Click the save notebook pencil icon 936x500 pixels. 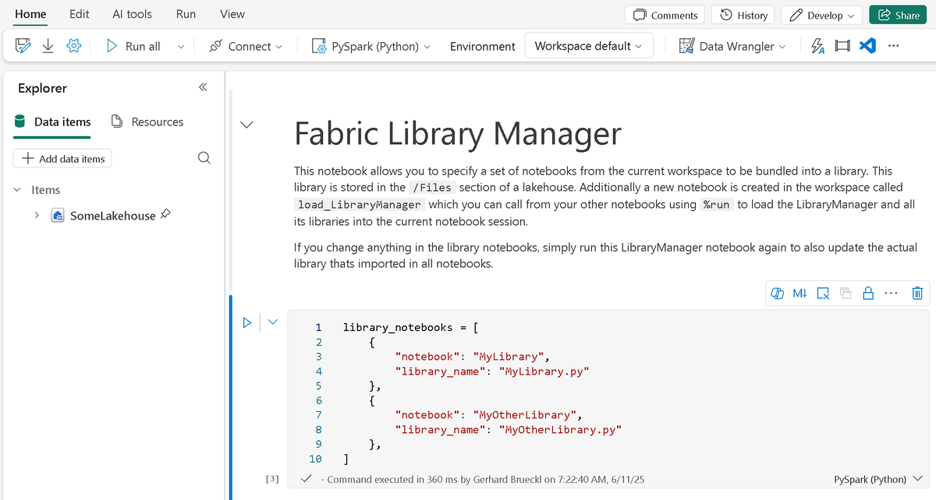coord(23,46)
